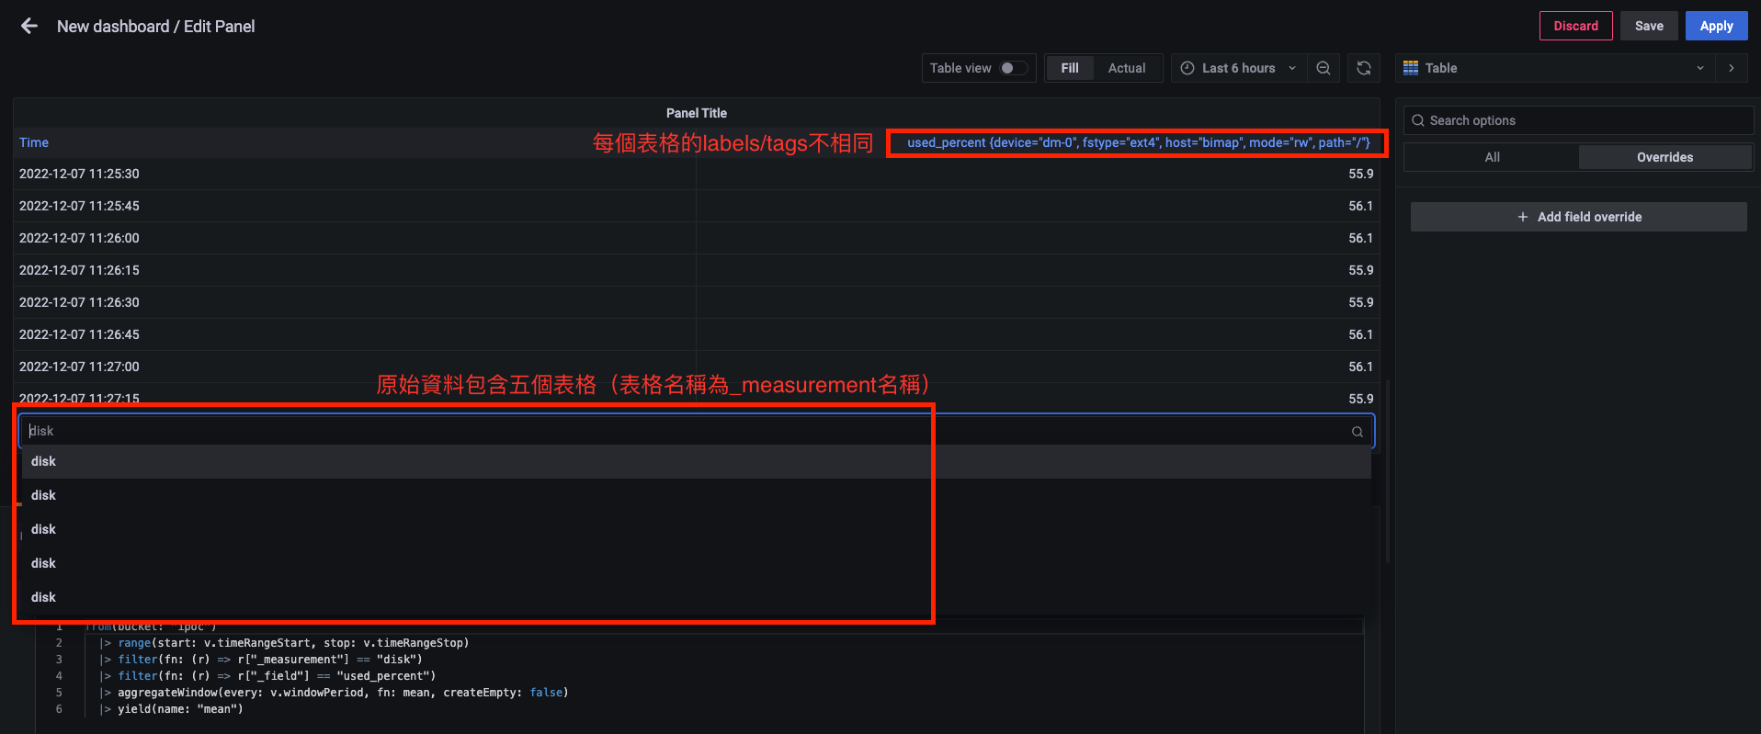Click query line with aggregateWindow function
This screenshot has width=1761, height=734.
[x=335, y=693]
